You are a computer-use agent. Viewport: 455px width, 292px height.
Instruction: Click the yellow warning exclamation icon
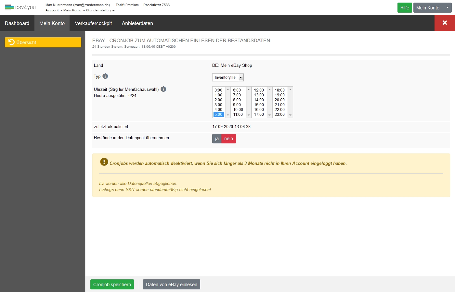coord(104,162)
